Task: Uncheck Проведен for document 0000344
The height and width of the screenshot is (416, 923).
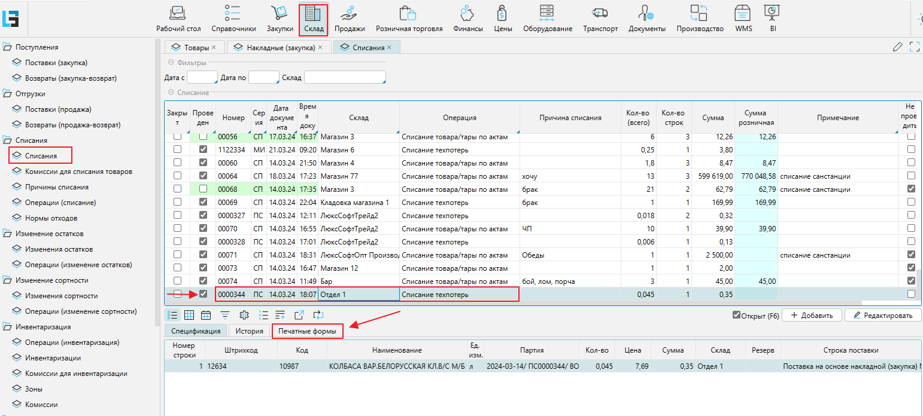Action: click(203, 294)
